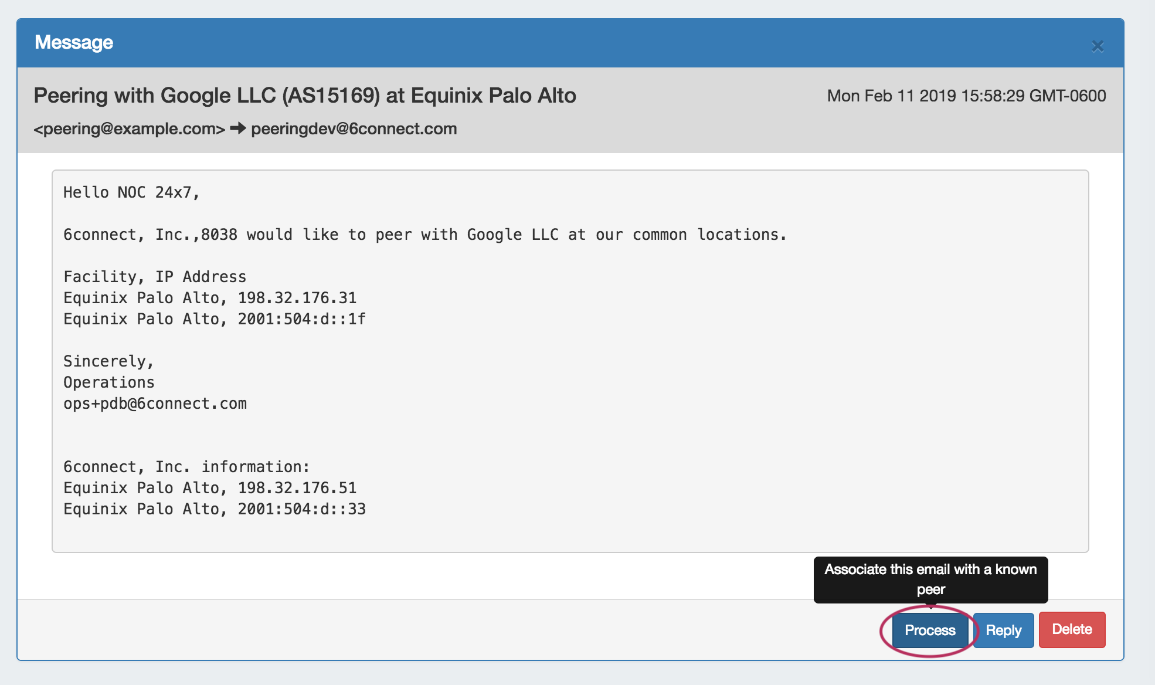Click the 'would like to peer' sentence
This screenshot has width=1155, height=685.
[424, 235]
